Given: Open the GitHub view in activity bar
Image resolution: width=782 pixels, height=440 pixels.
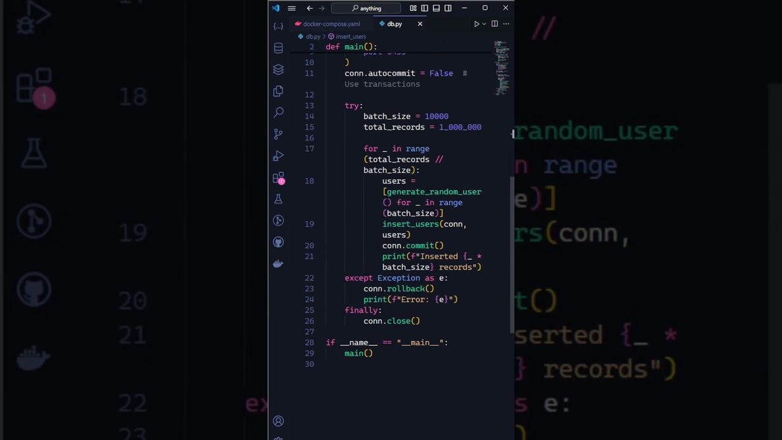Looking at the screenshot, I should tap(279, 242).
